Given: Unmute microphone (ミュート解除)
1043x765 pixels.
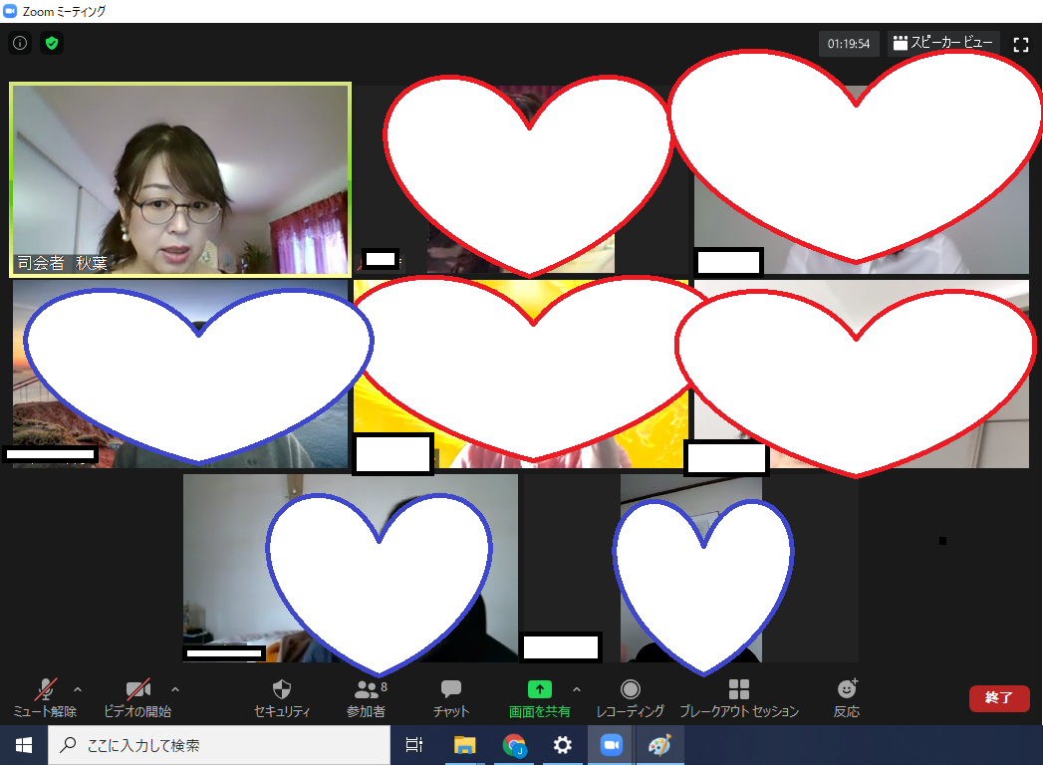Looking at the screenshot, I should (45, 698).
